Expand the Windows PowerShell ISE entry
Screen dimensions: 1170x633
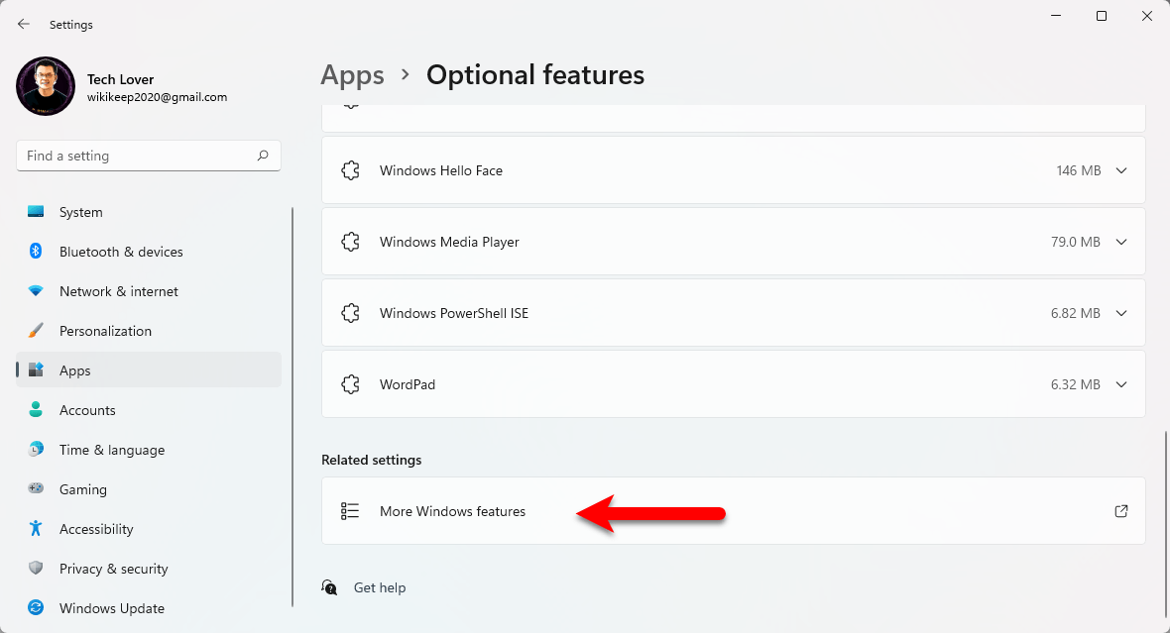[1121, 313]
